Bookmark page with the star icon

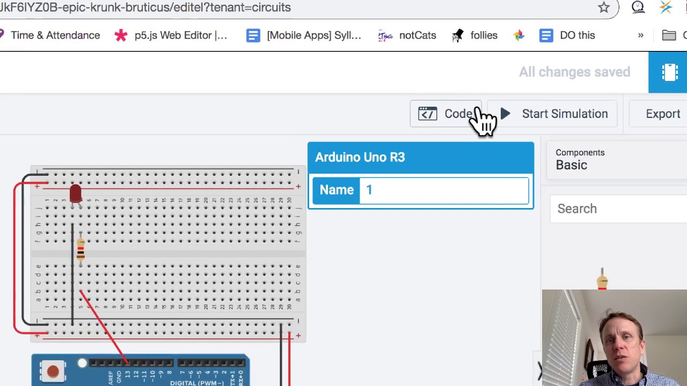[x=604, y=7]
